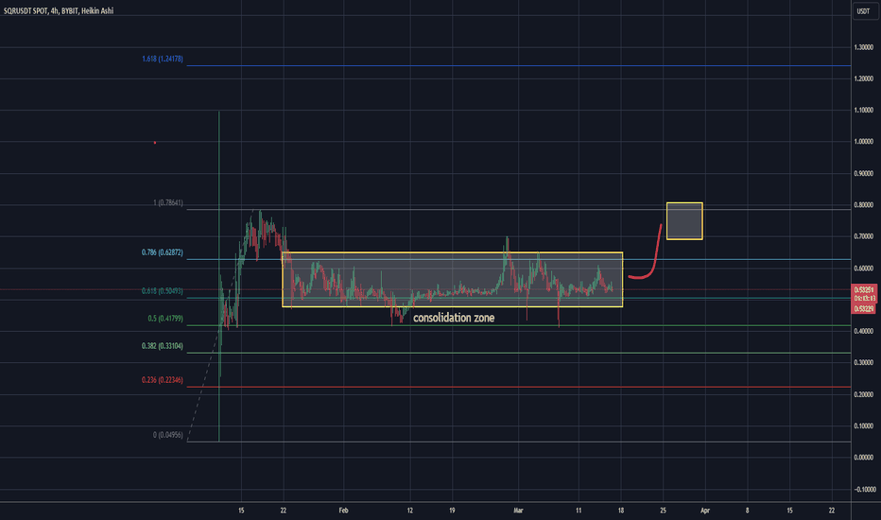Select the 0.5 (0.41799) Fibonacci label
881x520 pixels.
(x=165, y=319)
